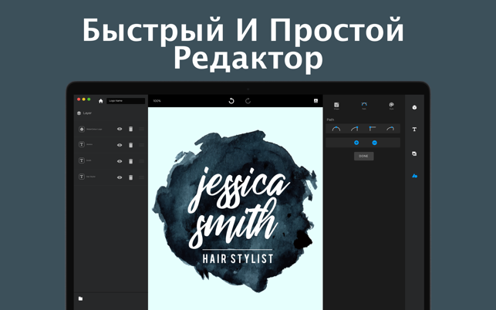Add a path point with plus button

pyautogui.click(x=356, y=143)
